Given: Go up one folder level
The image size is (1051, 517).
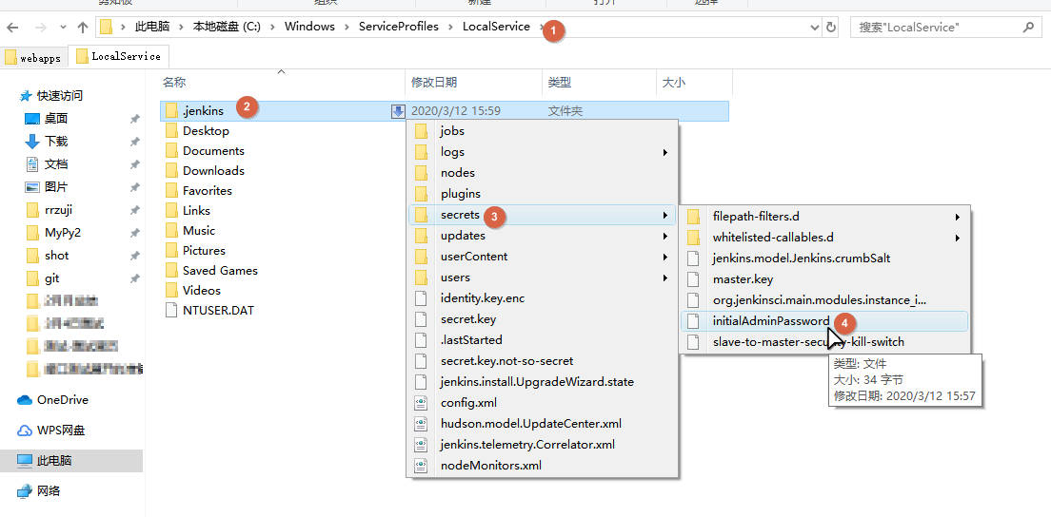Looking at the screenshot, I should (83, 28).
